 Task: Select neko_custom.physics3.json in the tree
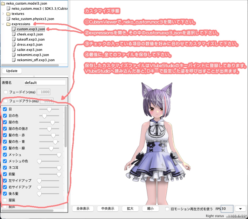33,19
